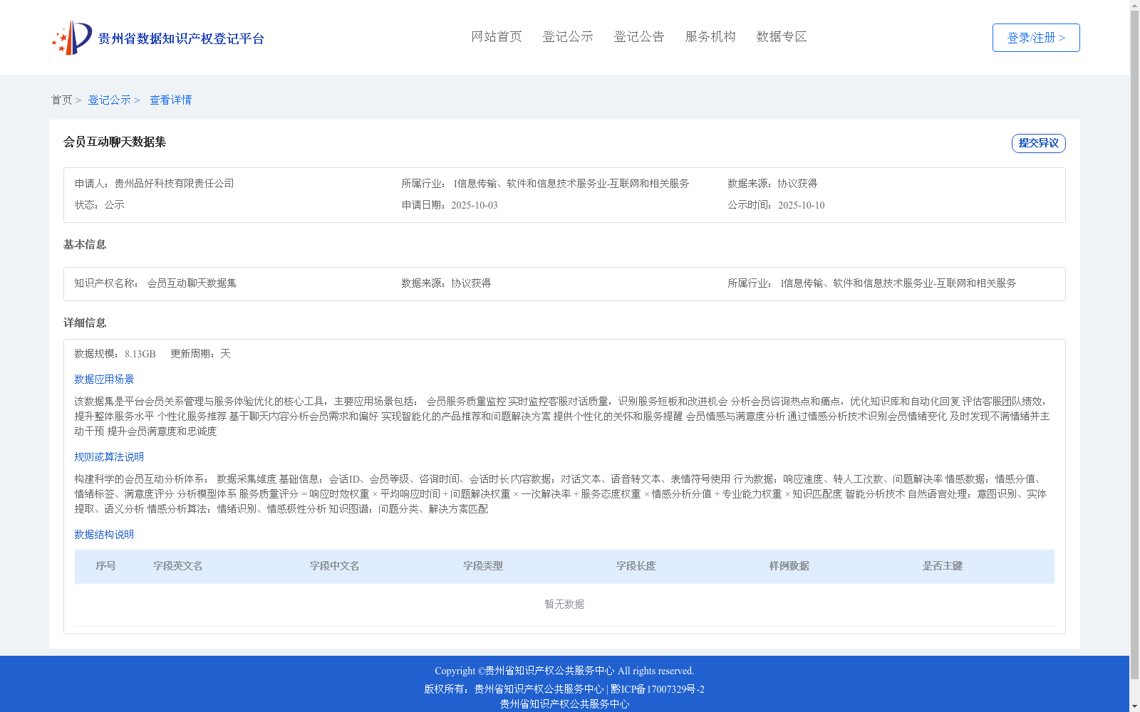
Task: Select 服务机构 in the navigation menu
Action: point(710,36)
